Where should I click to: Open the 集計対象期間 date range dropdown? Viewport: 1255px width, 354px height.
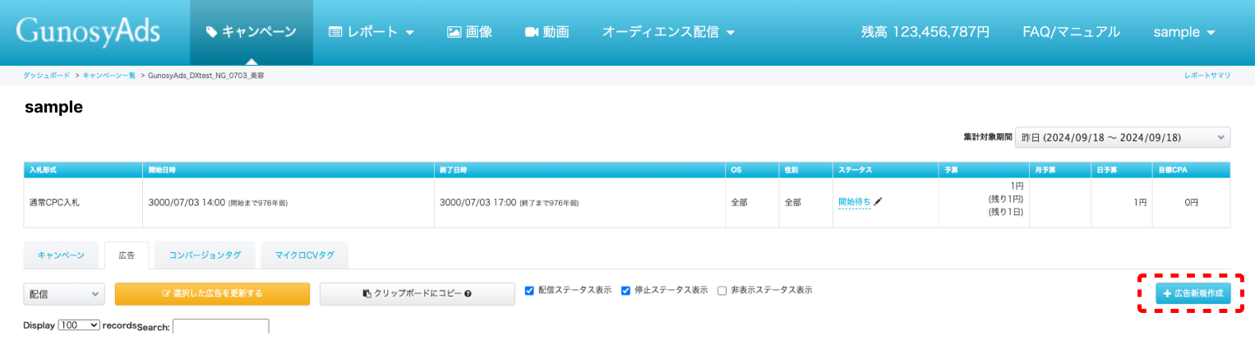click(x=1123, y=137)
